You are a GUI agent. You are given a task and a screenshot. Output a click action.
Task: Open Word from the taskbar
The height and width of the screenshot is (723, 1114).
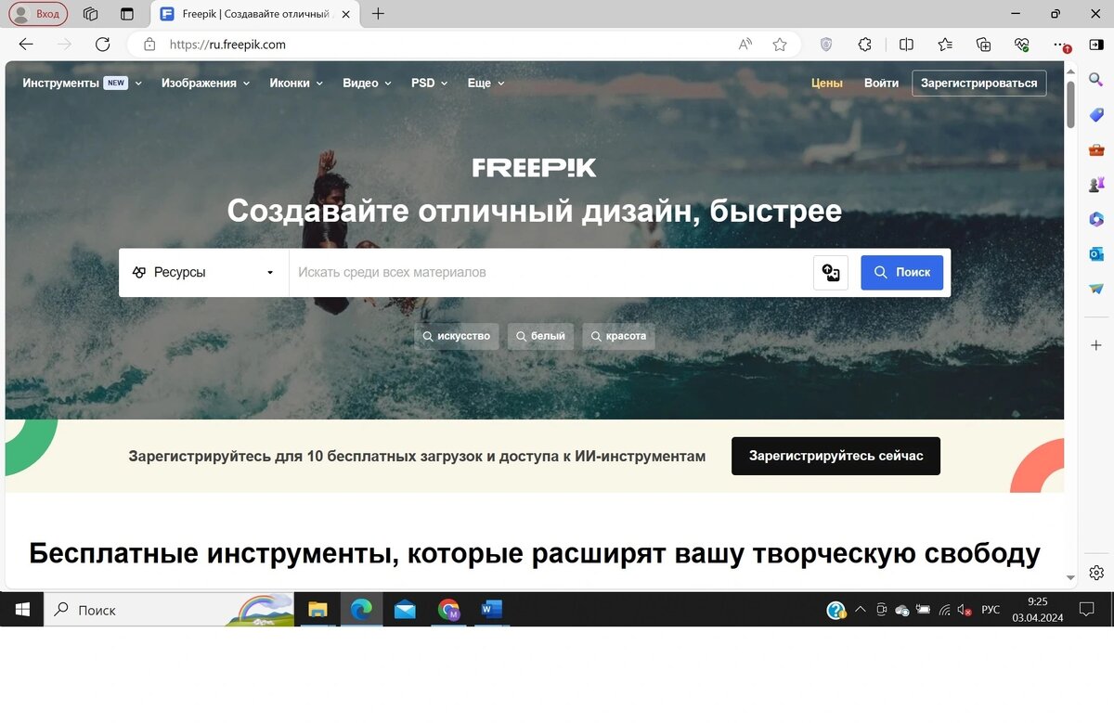coord(492,610)
